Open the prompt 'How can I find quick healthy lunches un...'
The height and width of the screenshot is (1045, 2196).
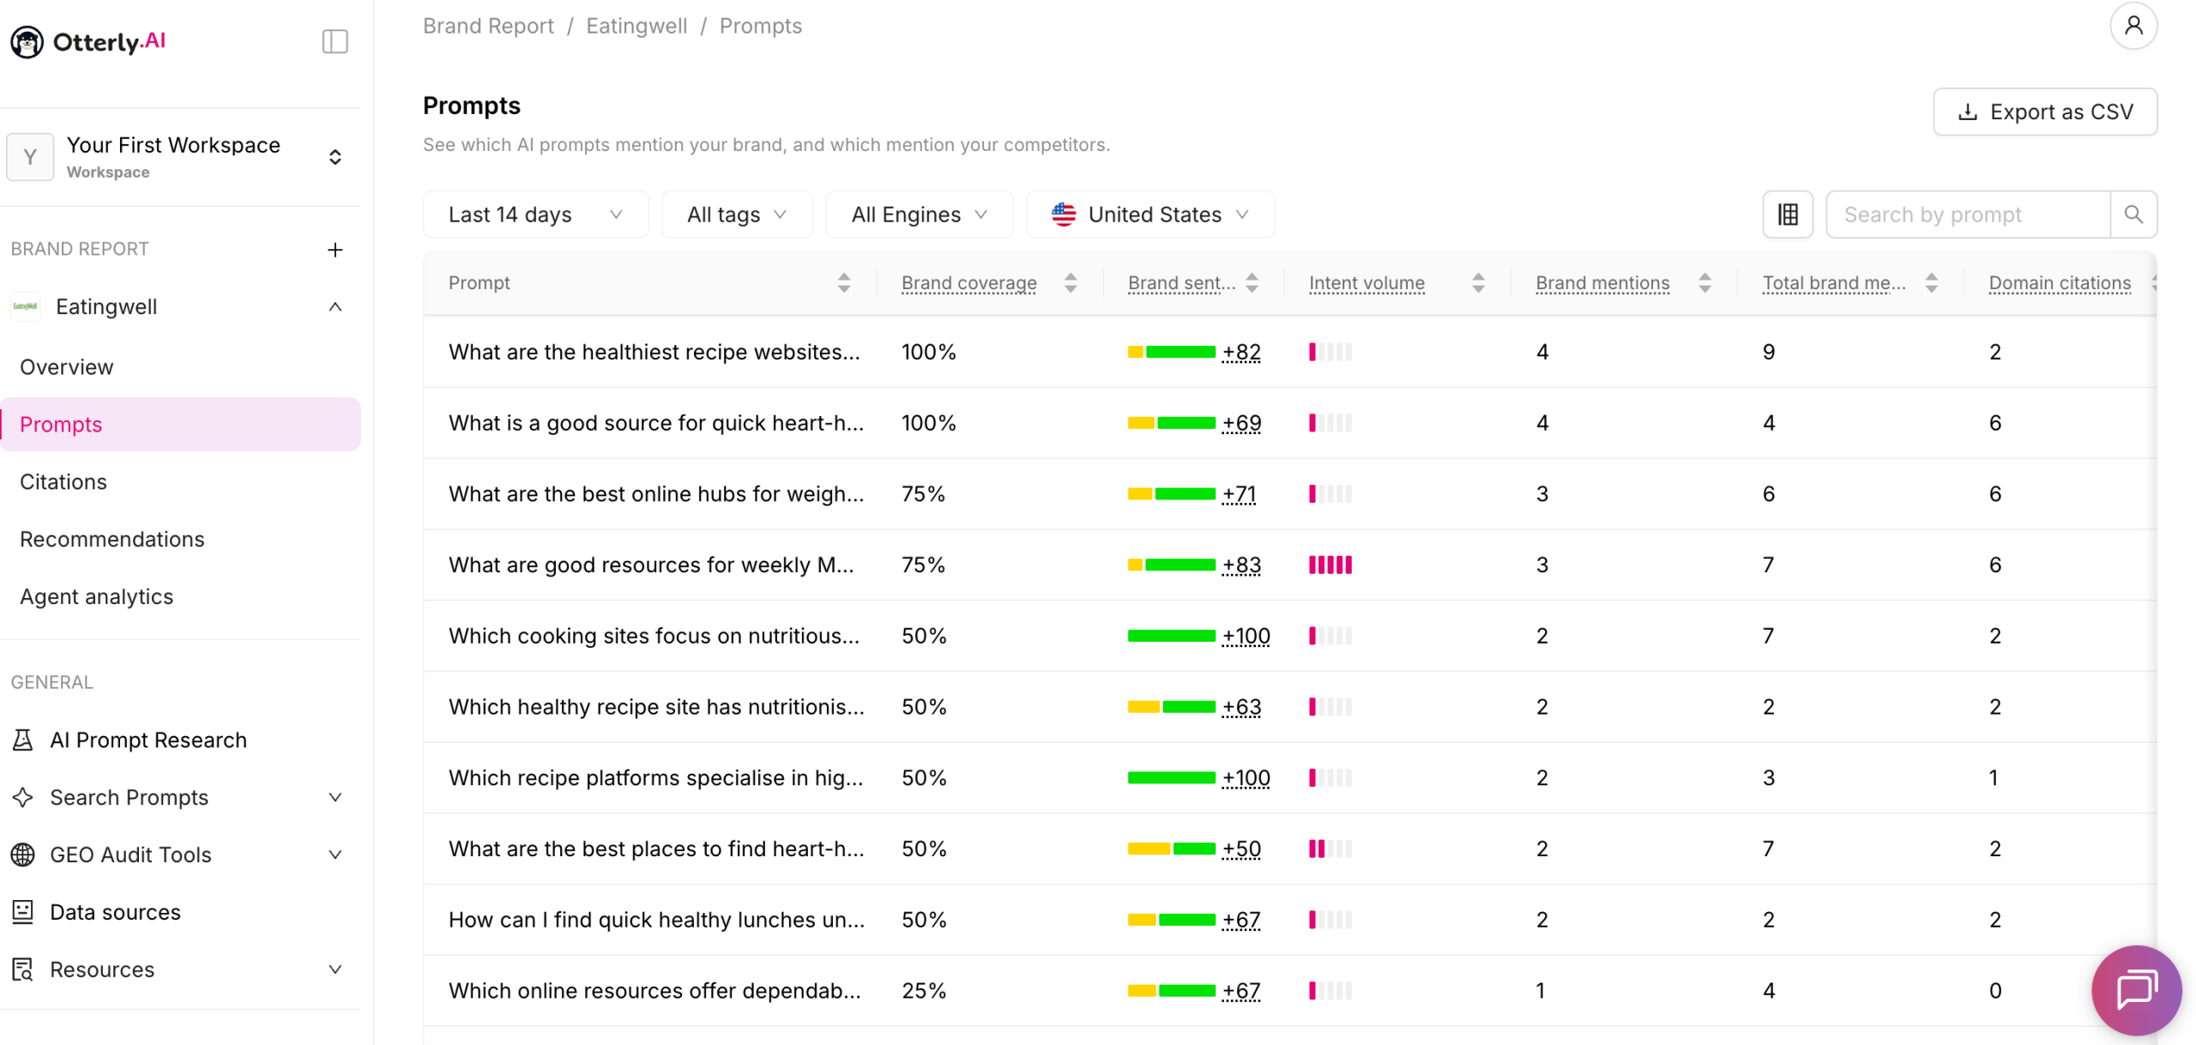point(656,920)
